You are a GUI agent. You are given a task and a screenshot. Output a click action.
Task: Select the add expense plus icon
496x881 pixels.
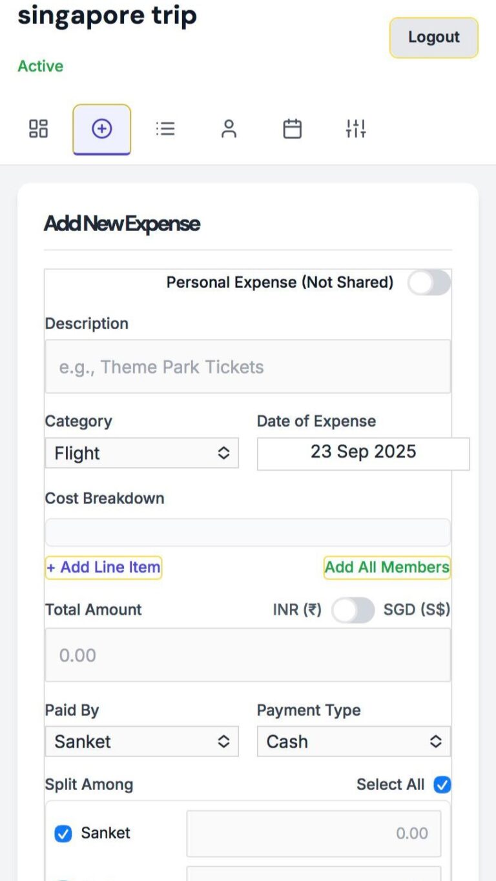tap(101, 128)
